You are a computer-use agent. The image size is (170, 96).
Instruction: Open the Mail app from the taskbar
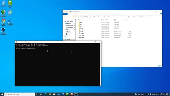pos(58,94)
